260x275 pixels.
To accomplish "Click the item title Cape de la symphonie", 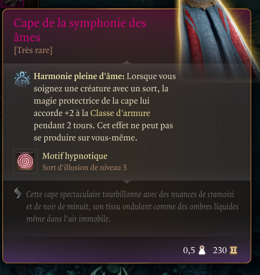I will click(80, 30).
